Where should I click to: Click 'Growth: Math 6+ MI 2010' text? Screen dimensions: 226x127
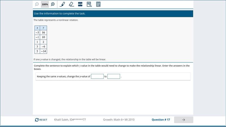point(119,120)
